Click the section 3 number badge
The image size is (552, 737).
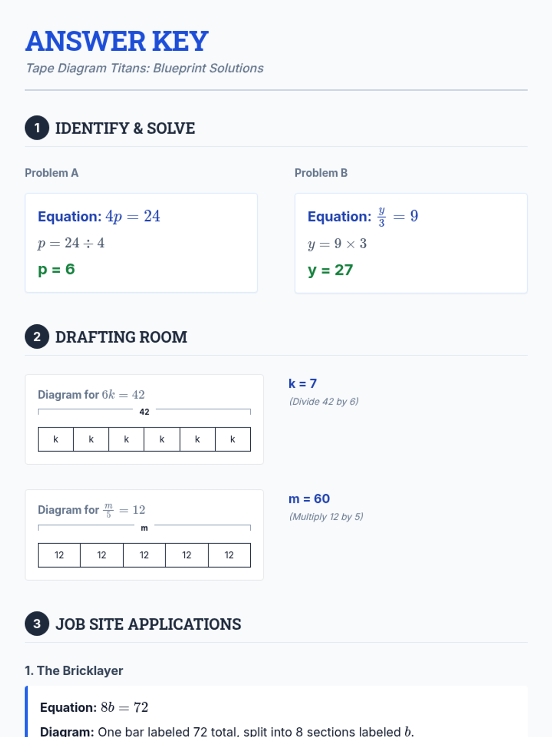pyautogui.click(x=37, y=624)
